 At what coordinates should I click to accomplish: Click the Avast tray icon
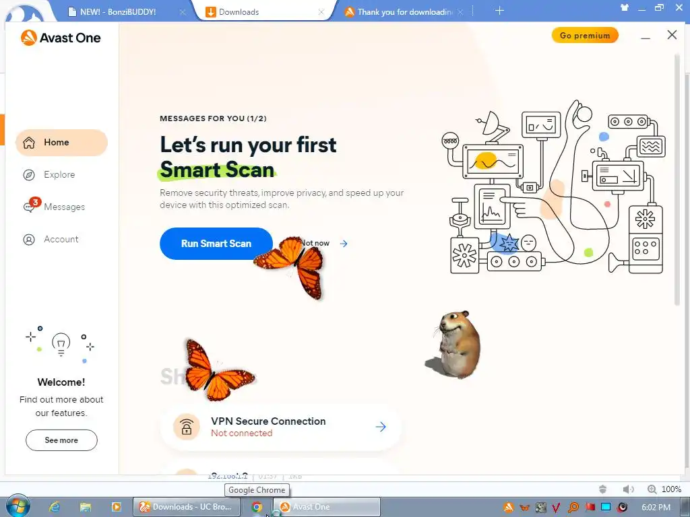(x=508, y=508)
